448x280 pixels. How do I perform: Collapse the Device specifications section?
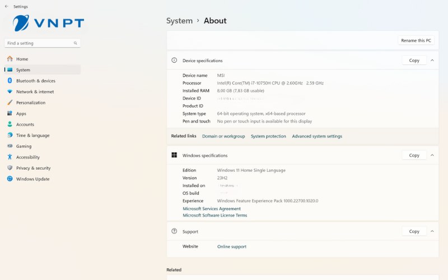point(432,60)
